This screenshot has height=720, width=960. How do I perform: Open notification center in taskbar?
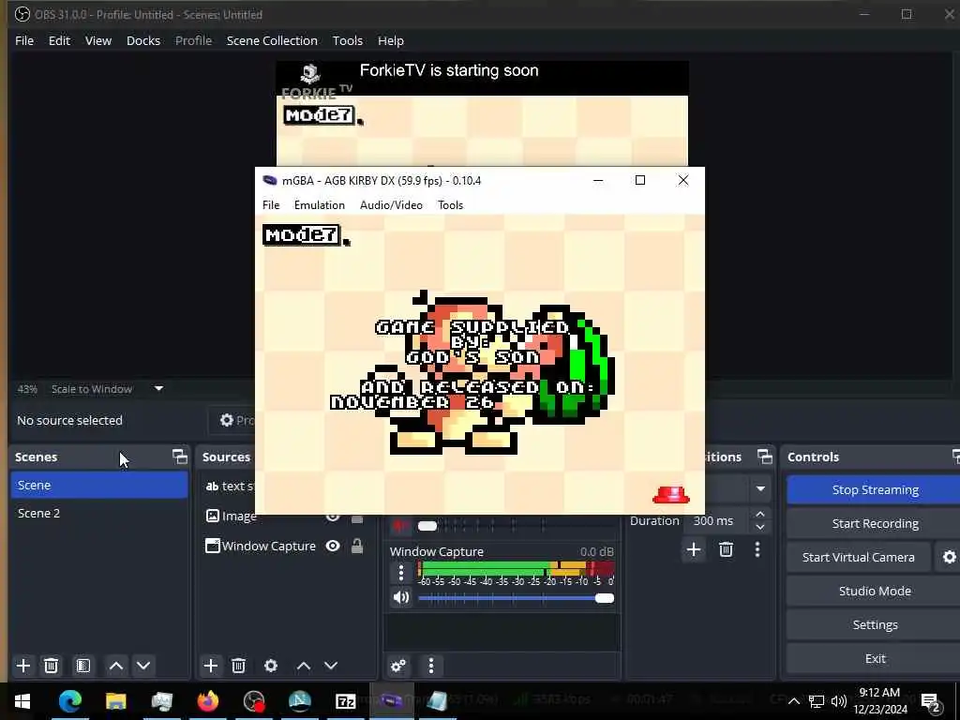point(931,702)
